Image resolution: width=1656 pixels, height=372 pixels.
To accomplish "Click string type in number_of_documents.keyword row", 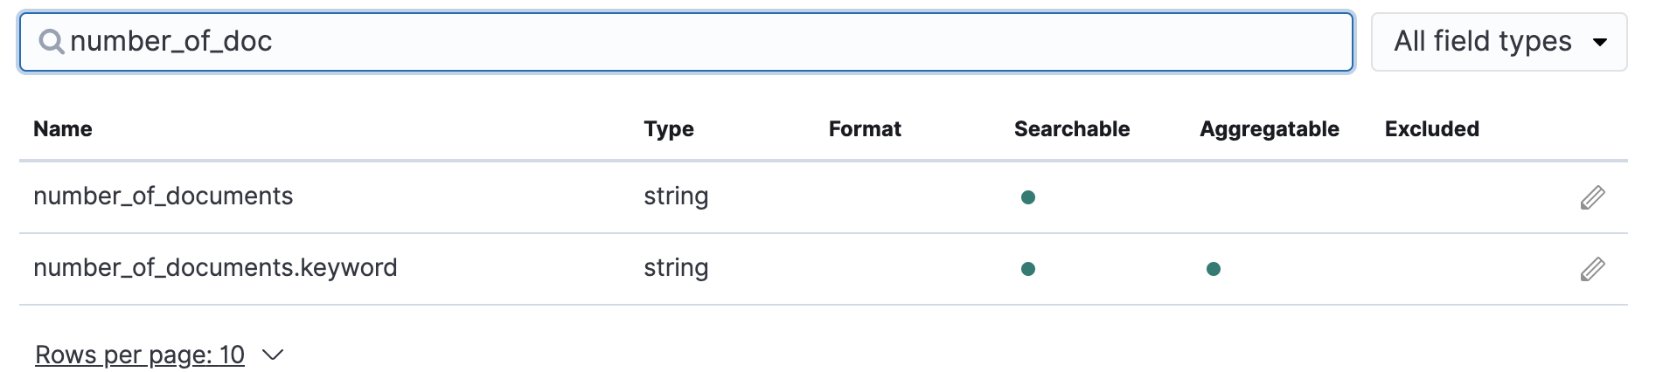I will click(676, 268).
